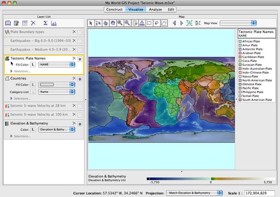The width and height of the screenshot is (280, 197).
Task: Click the Scale value input field
Action: point(259,193)
